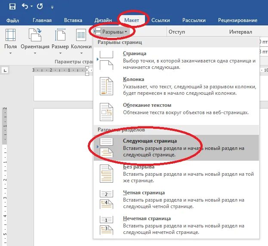The width and height of the screenshot is (268, 246).
Task: Select Нечетная страница section break
Action: pos(176,225)
